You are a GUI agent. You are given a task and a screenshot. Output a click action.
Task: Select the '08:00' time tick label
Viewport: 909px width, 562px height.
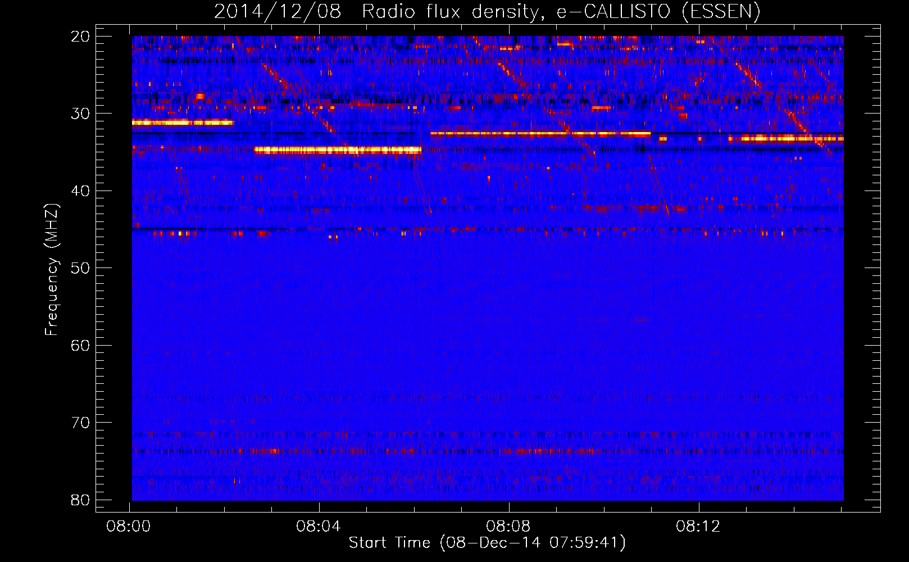point(129,527)
